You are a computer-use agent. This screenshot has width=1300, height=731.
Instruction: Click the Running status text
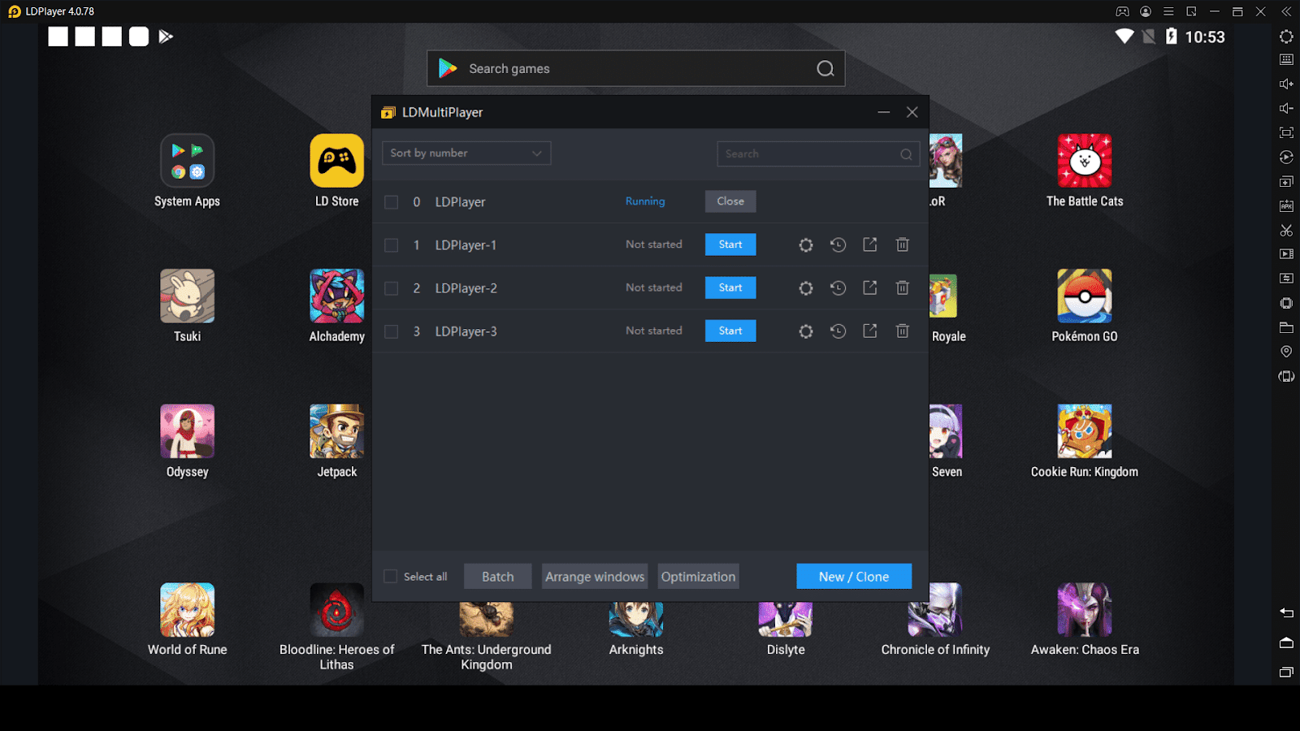pyautogui.click(x=645, y=201)
